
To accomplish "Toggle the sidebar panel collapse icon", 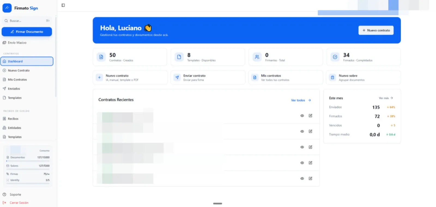I will 63,5.
